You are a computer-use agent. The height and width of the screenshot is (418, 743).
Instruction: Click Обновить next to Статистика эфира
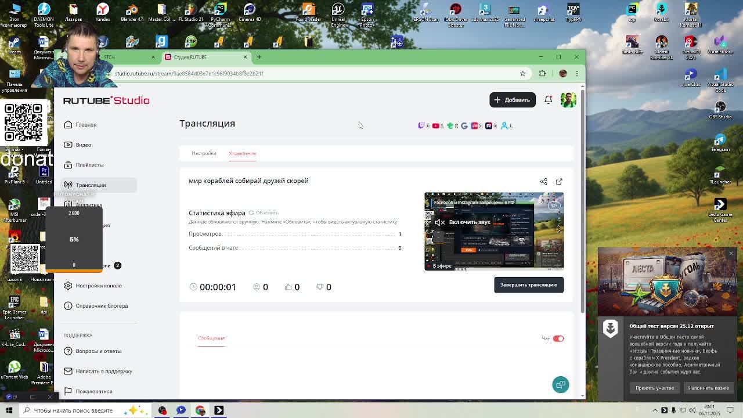(264, 212)
